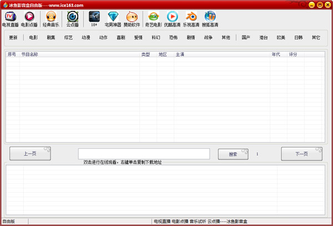Focus the search text input field
Screen dimensions: 333x226
pyautogui.click(x=144, y=154)
